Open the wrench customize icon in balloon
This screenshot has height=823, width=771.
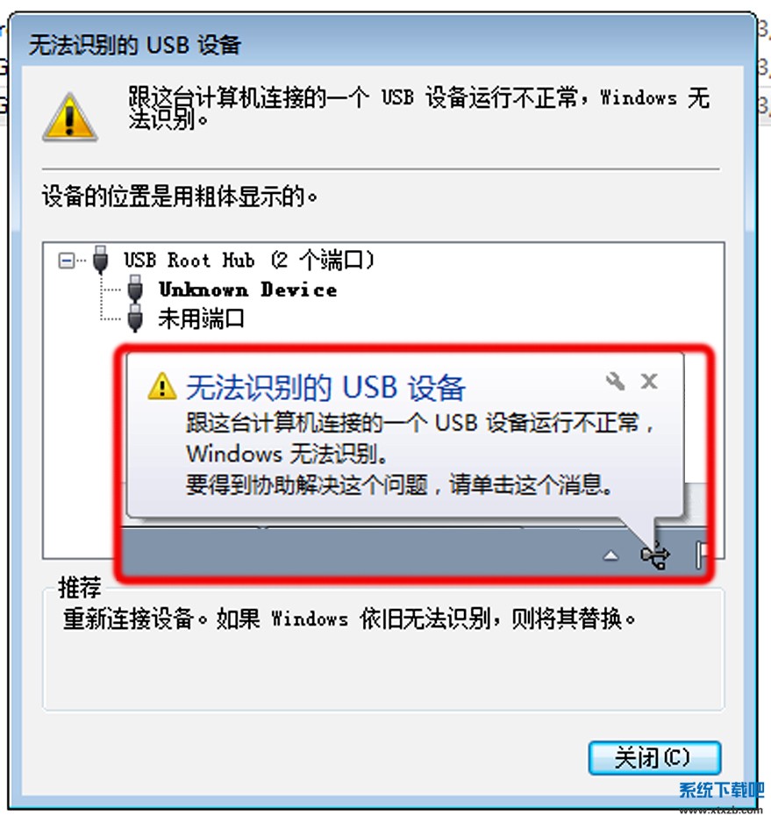pyautogui.click(x=615, y=381)
